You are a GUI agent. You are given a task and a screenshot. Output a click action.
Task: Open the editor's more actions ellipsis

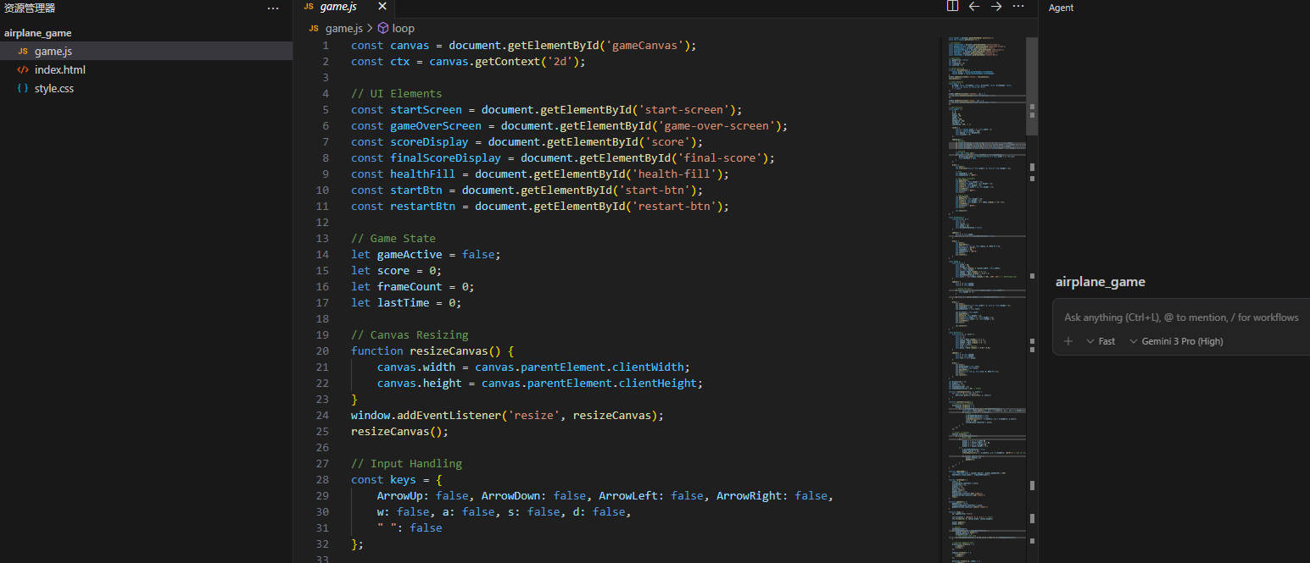[1018, 7]
